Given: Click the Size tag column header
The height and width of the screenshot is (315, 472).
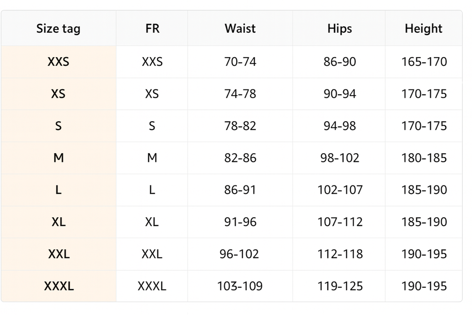Looking at the screenshot, I should pos(59,29).
